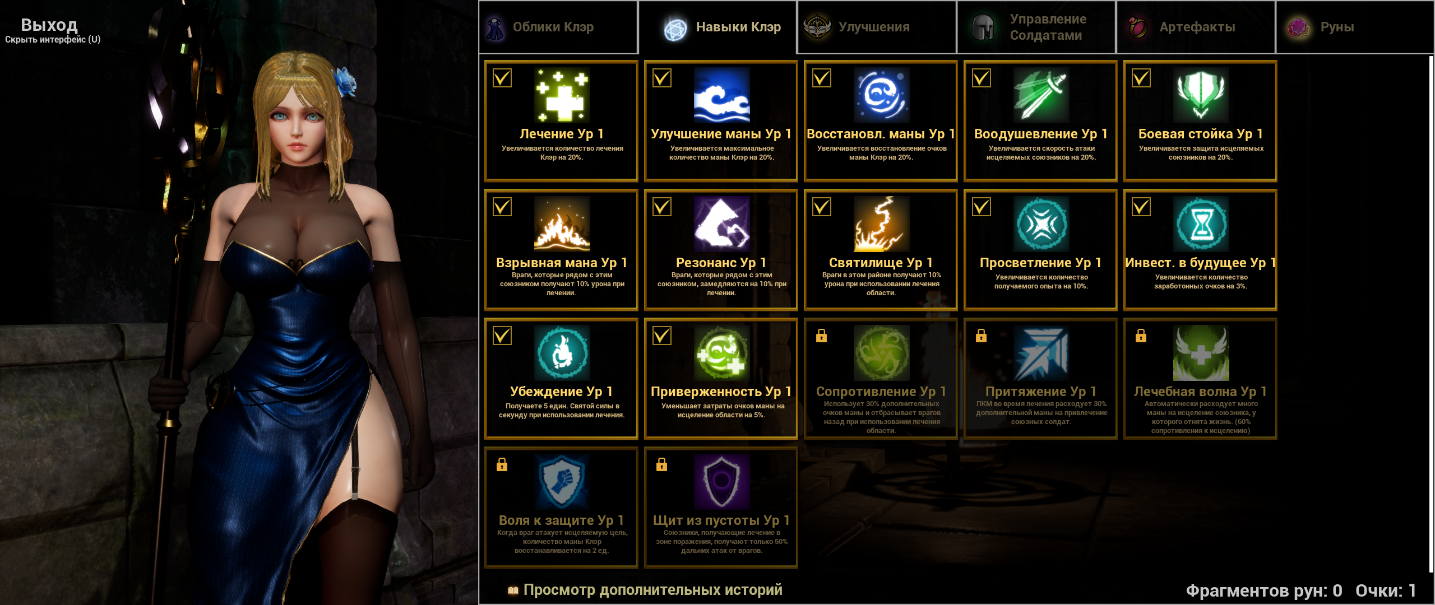Click the Боевая стойка shield icon

coord(1201,95)
